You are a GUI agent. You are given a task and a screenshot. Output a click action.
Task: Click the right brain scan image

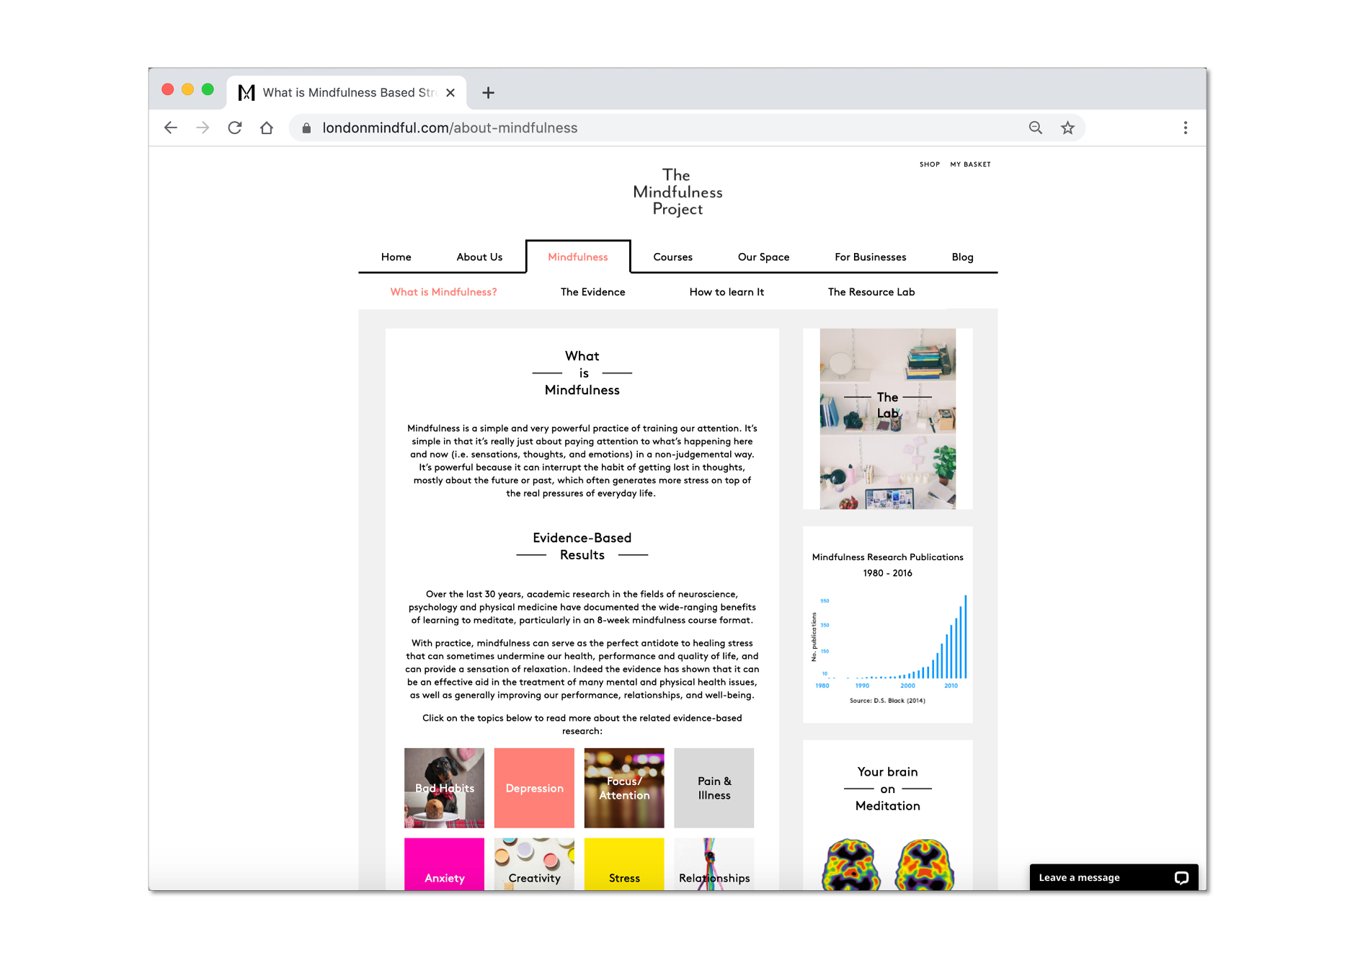(x=925, y=864)
